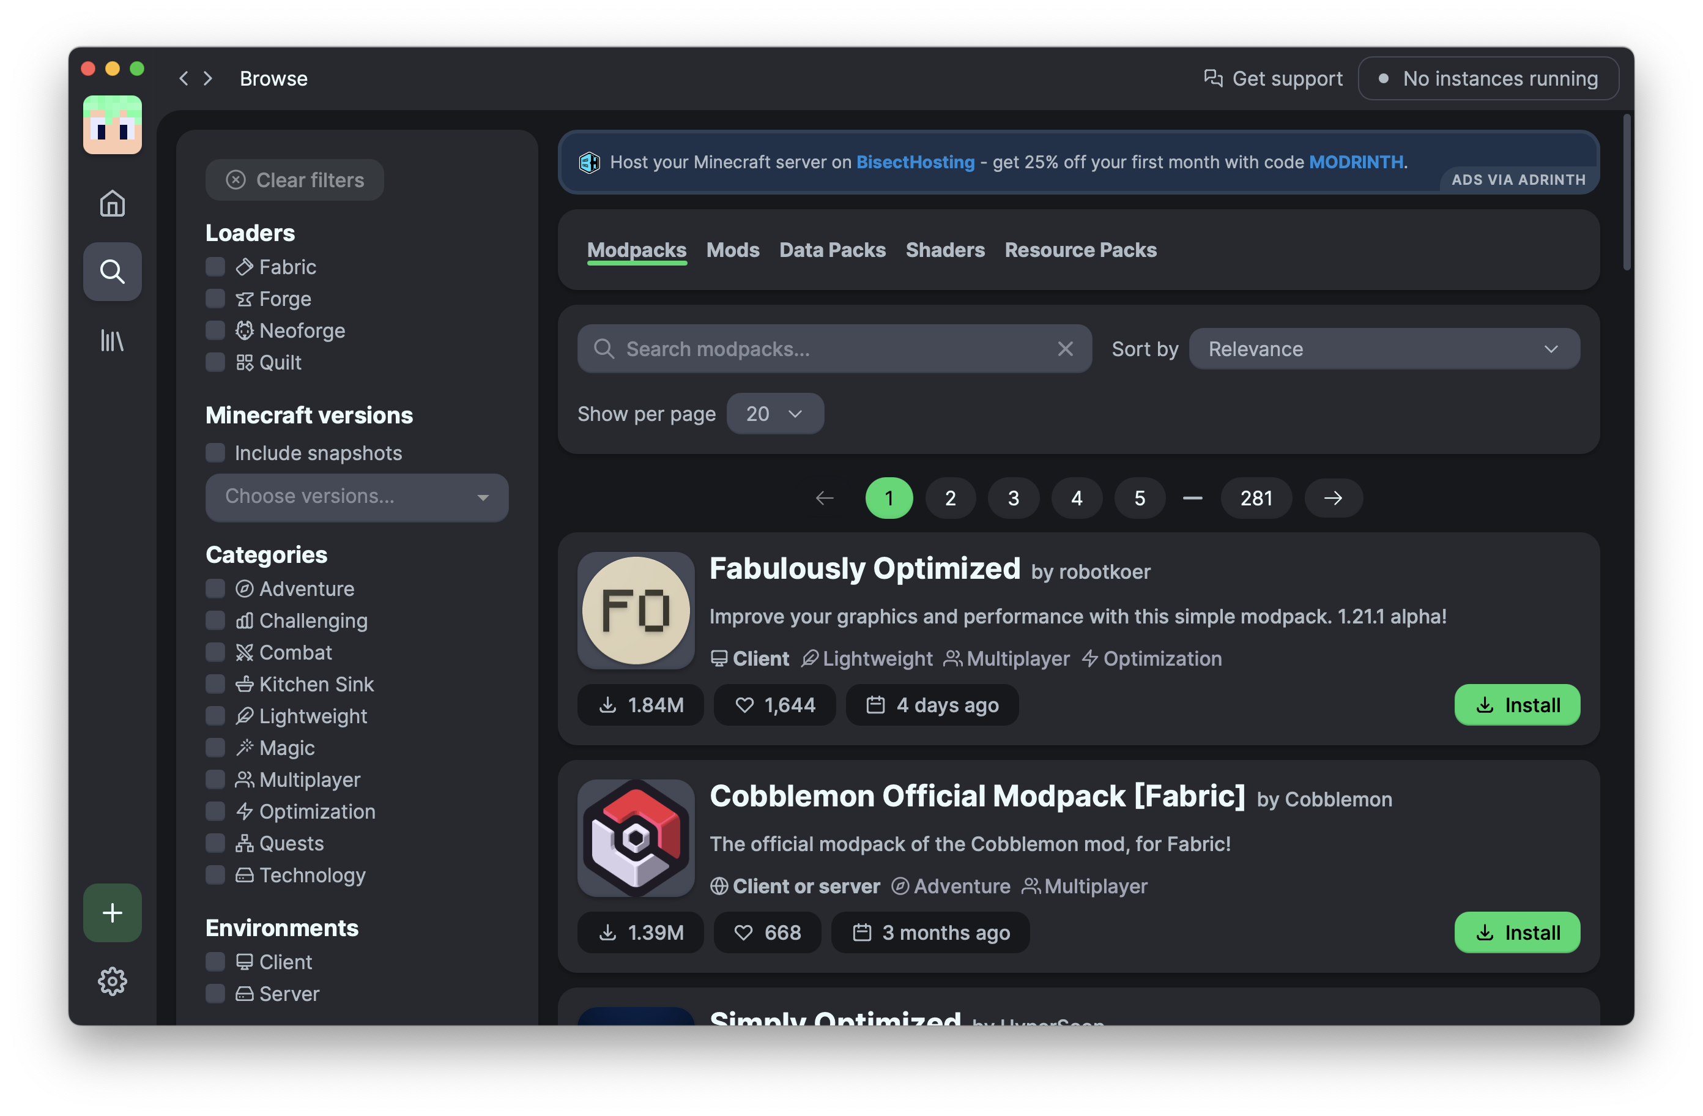
Task: Click the Cobblemon modpack icon
Action: (x=636, y=838)
